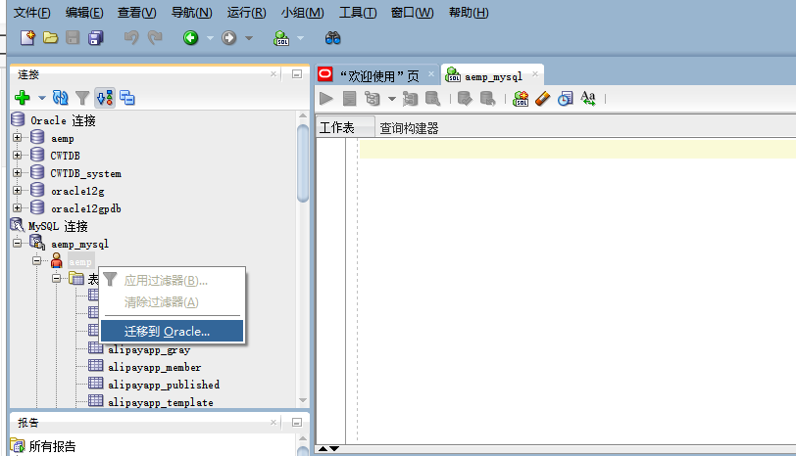Click the Connections panel scroll down arrow
Viewport: 796px width, 456px height.
[303, 400]
